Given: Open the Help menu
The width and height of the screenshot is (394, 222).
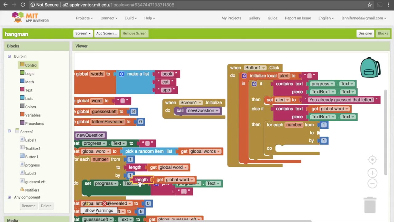Looking at the screenshot, I should click(x=150, y=18).
